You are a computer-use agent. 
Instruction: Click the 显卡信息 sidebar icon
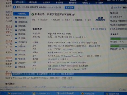(x=16, y=38)
